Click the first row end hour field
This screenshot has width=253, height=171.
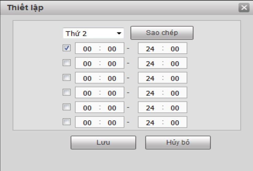pos(150,49)
